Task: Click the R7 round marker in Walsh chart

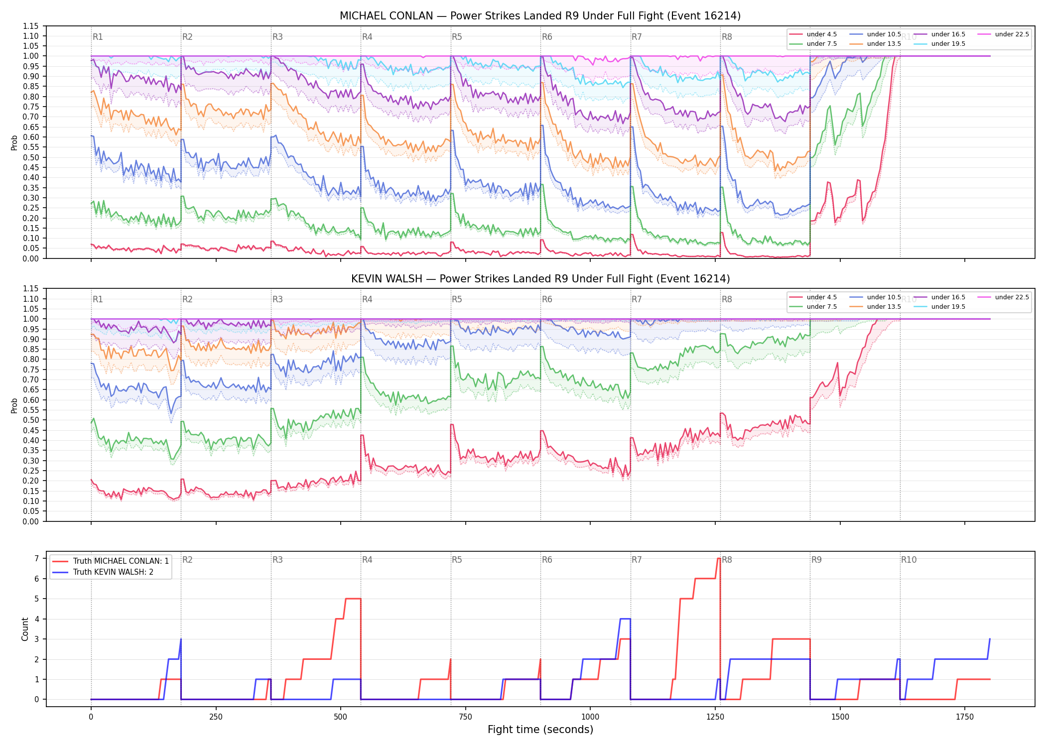Action: tap(637, 299)
